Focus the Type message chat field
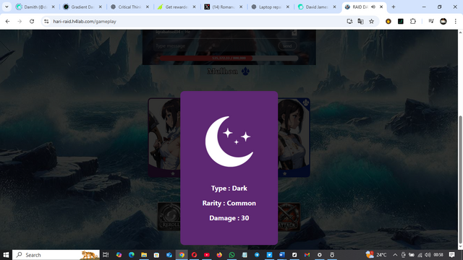This screenshot has width=463, height=260. [216, 46]
